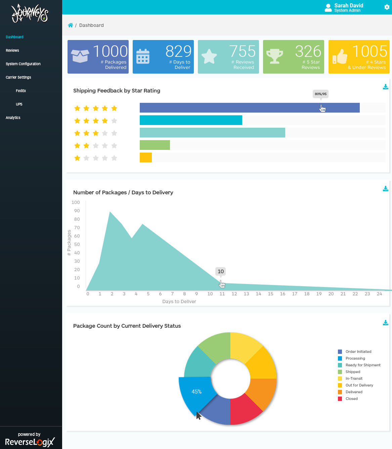Open the Reviews page from the sidebar
Image resolution: width=392 pixels, height=449 pixels.
[12, 50]
